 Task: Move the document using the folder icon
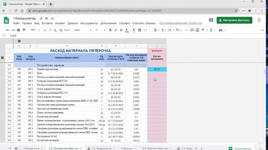click(x=46, y=18)
